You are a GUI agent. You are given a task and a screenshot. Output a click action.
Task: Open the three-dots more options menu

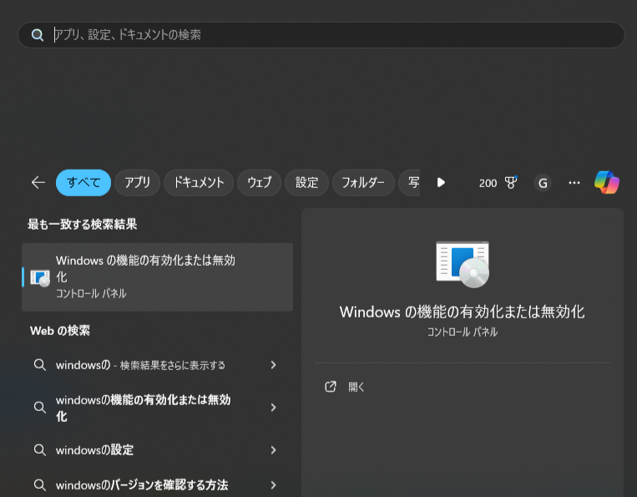pos(574,182)
